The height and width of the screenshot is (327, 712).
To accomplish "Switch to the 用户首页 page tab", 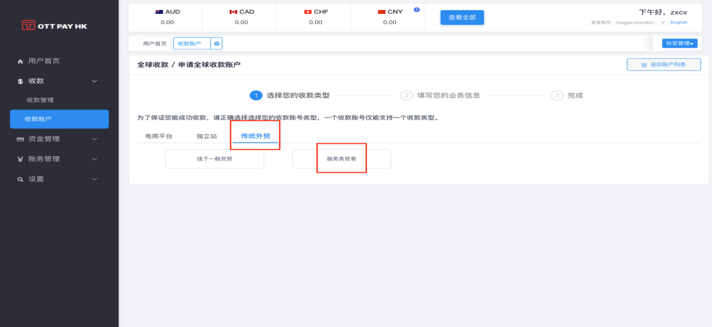I will tap(155, 44).
